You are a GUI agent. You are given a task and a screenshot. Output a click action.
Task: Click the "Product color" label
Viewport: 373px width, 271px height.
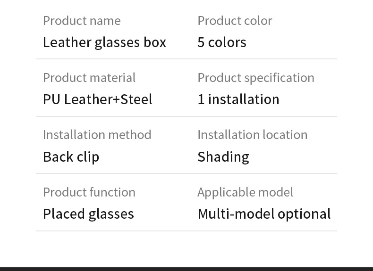click(235, 21)
